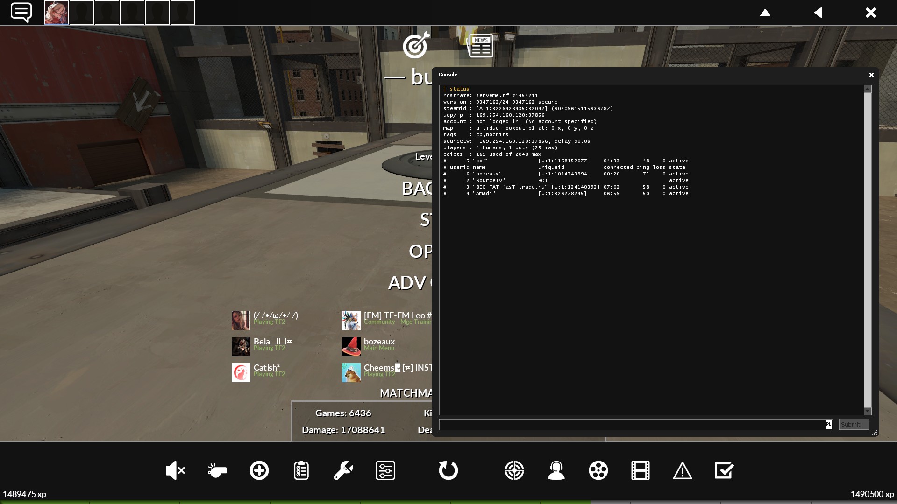Open the clipboard checklist icon
The height and width of the screenshot is (504, 897).
tap(301, 470)
